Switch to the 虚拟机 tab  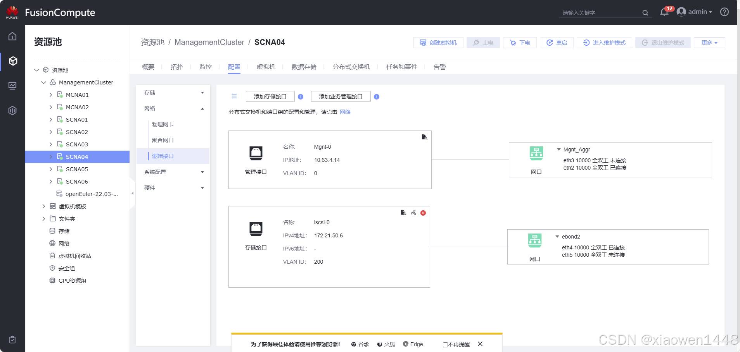coord(266,67)
